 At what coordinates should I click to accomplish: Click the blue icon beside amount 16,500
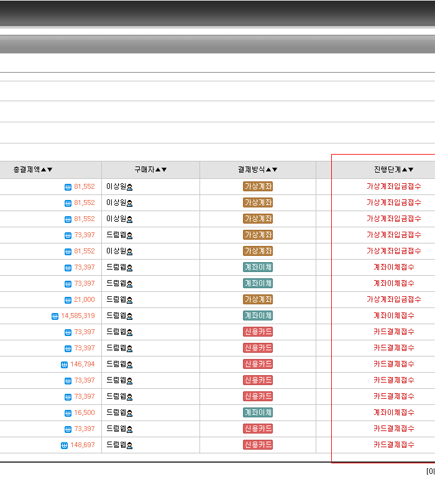point(68,413)
